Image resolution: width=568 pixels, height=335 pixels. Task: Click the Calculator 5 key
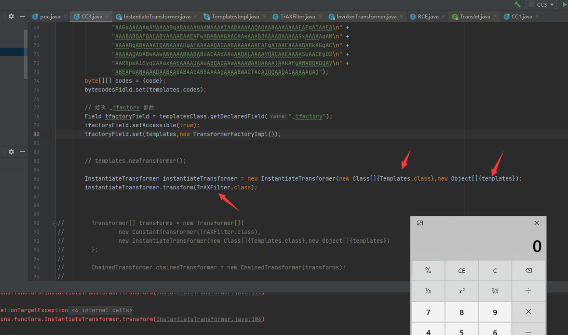(x=462, y=330)
